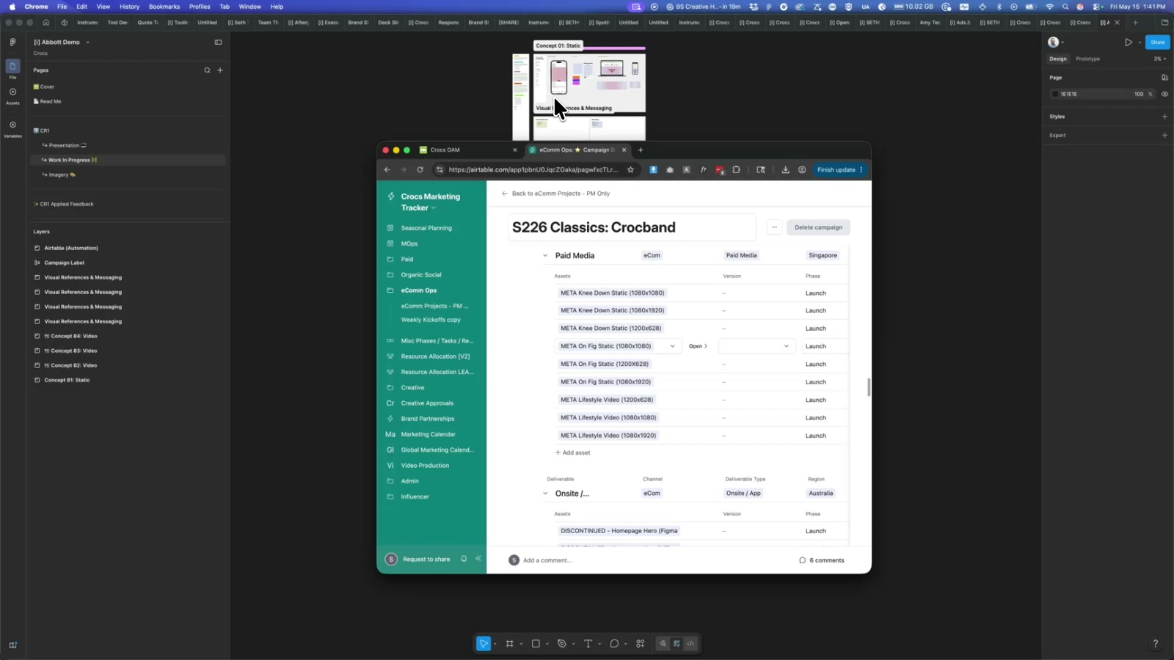Click Delete campaign button
The width and height of the screenshot is (1174, 660).
coord(818,227)
